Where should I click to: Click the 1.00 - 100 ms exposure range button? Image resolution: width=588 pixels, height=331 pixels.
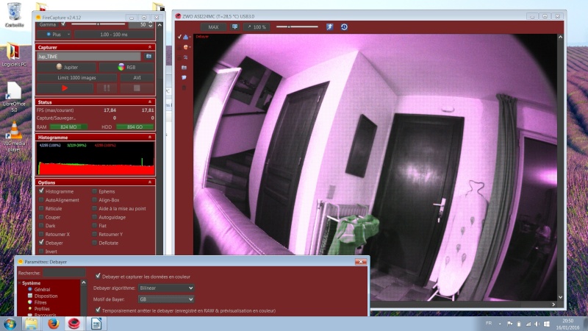pyautogui.click(x=114, y=35)
